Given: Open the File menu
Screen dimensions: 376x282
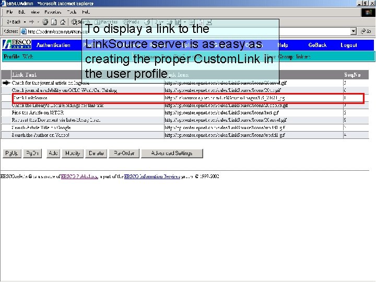Looking at the screenshot, I should [9, 12].
